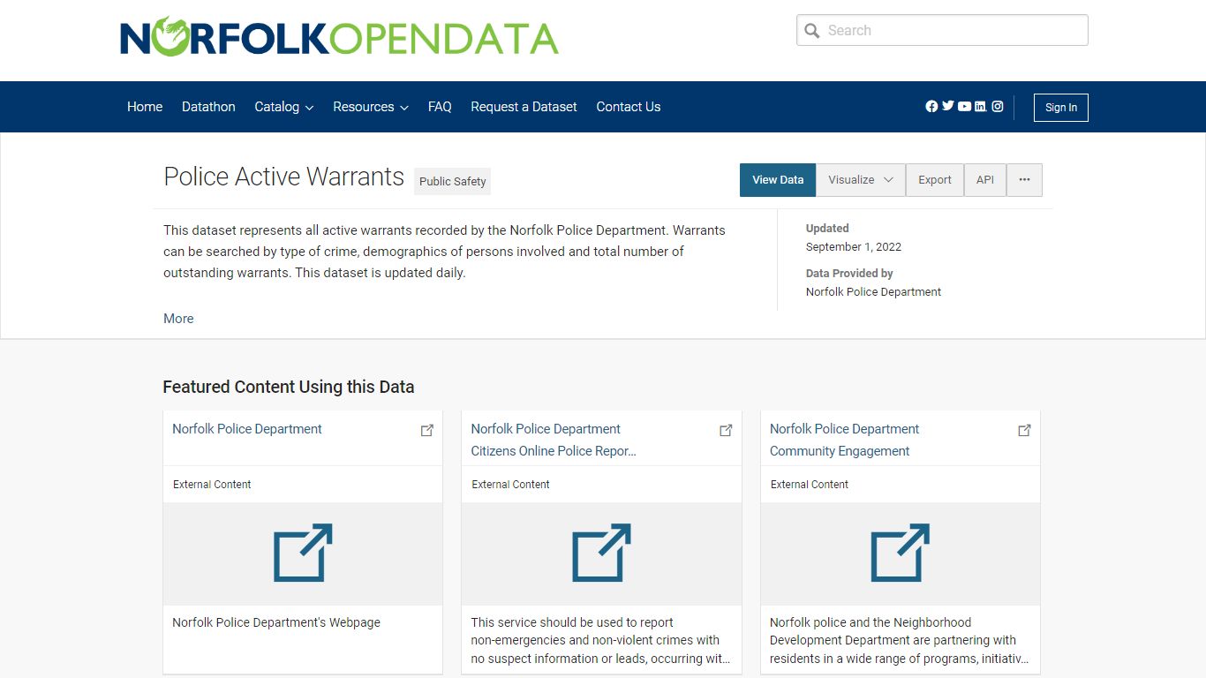Image resolution: width=1206 pixels, height=678 pixels.
Task: Open the Instagram social icon
Action: pyautogui.click(x=998, y=106)
